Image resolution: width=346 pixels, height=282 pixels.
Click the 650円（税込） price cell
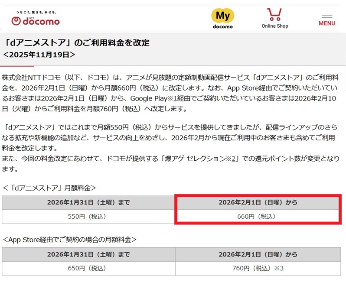click(88, 268)
